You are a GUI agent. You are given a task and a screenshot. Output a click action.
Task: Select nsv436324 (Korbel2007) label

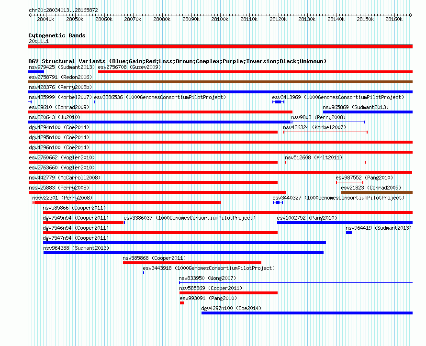[314, 127]
